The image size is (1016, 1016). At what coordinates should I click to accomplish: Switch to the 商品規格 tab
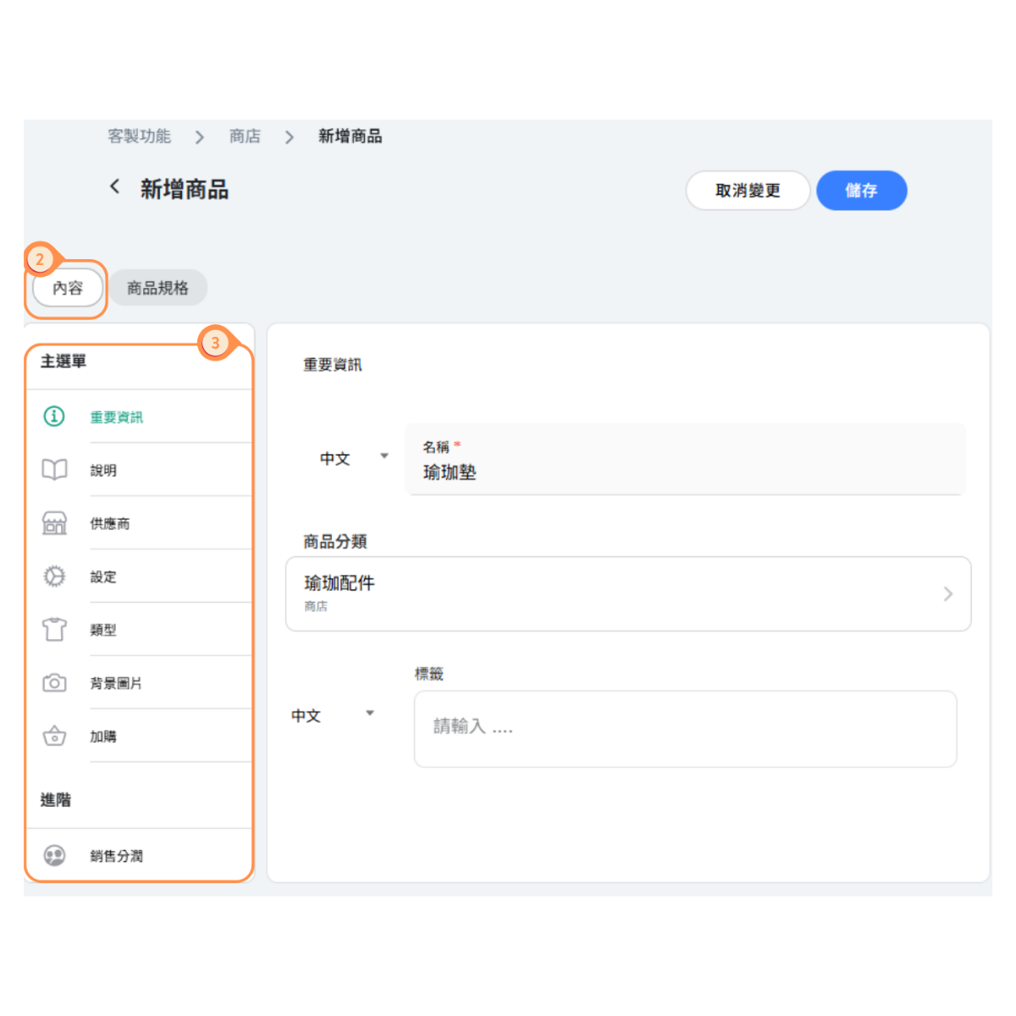(x=157, y=288)
